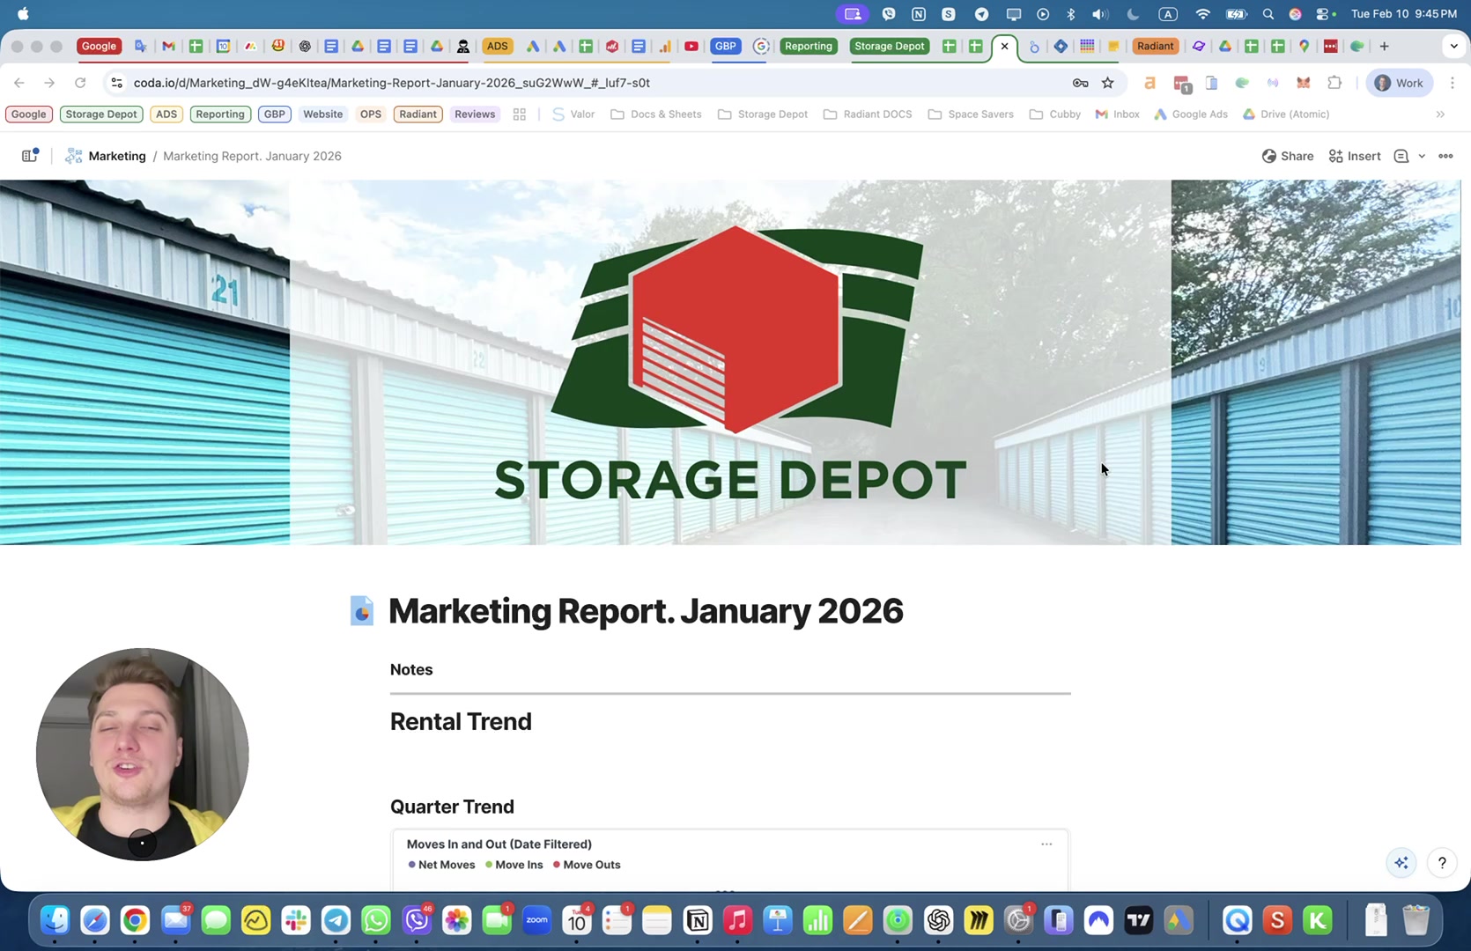
Task: Select the Reporting tab group
Action: pyautogui.click(x=808, y=47)
